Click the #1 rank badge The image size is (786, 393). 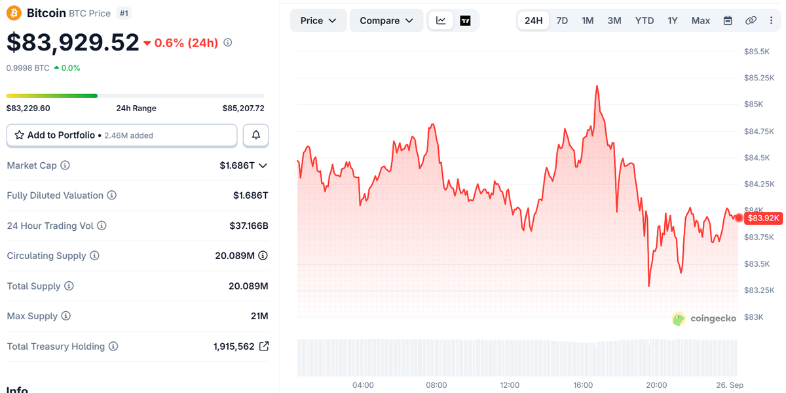[x=124, y=13]
